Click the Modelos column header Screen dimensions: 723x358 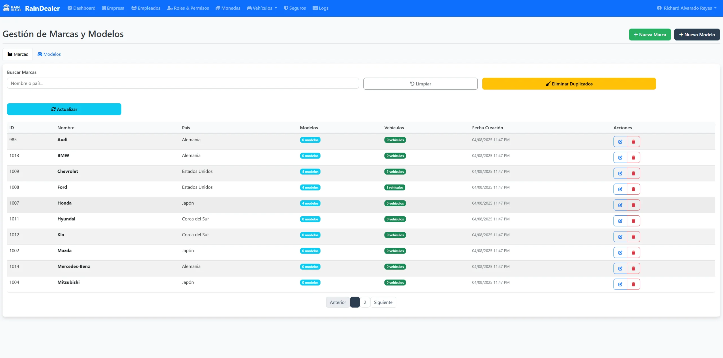[309, 128]
